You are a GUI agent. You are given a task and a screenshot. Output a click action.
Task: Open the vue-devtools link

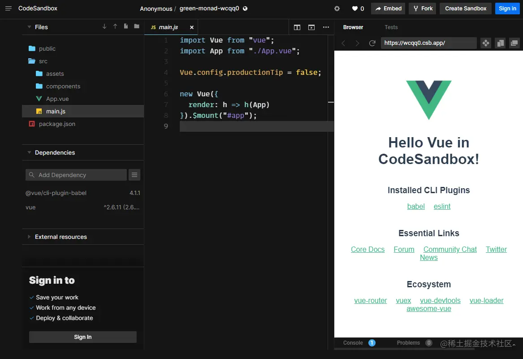(440, 301)
